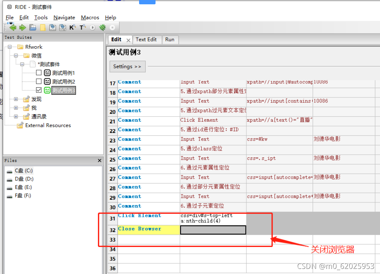The image size is (380, 274).
Task: Click the Run Tests icon
Action: pyautogui.click(x=92, y=27)
